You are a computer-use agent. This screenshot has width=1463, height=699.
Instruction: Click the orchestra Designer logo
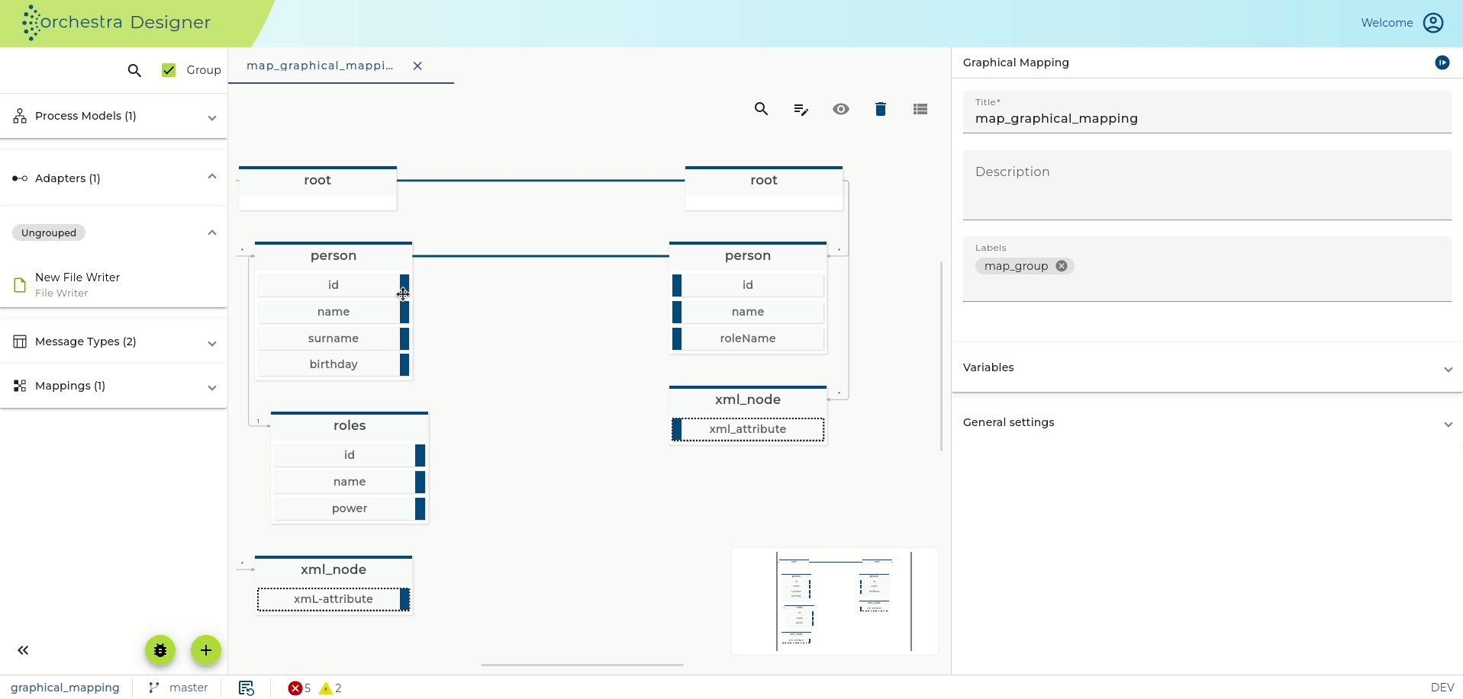(117, 22)
